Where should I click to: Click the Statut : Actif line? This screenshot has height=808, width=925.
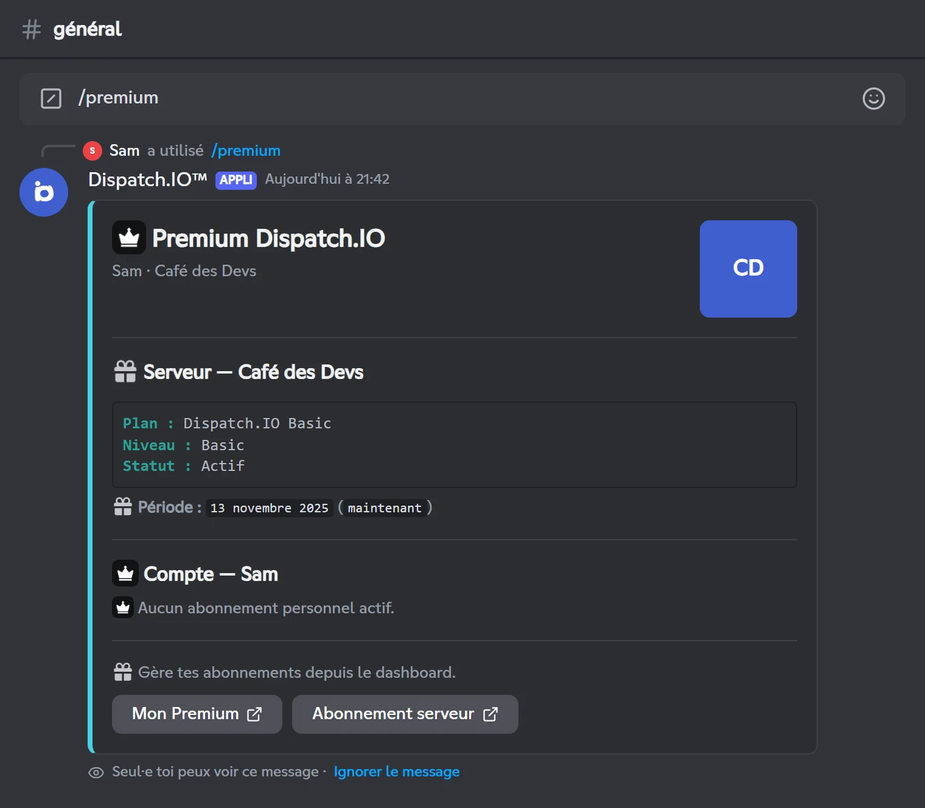pyautogui.click(x=183, y=466)
